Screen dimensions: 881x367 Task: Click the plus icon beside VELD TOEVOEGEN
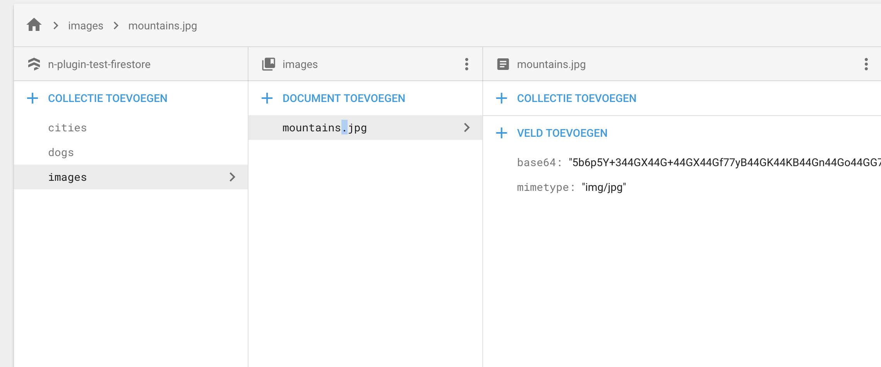[x=502, y=133]
